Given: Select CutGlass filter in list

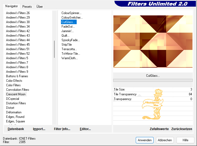Looking at the screenshot, I should 69,22.
